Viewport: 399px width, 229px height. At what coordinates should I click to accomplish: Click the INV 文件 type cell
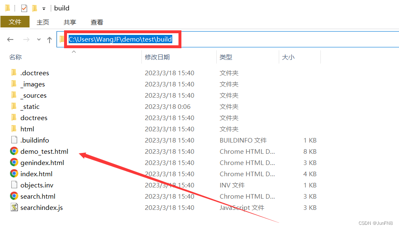(232, 185)
